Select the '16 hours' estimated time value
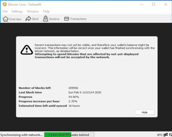Image resolution: width=172 pixels, height=137 pixels. pyautogui.click(x=74, y=106)
